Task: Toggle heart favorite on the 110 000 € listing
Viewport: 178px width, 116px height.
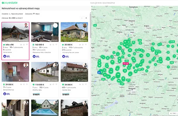Action: pos(56,84)
